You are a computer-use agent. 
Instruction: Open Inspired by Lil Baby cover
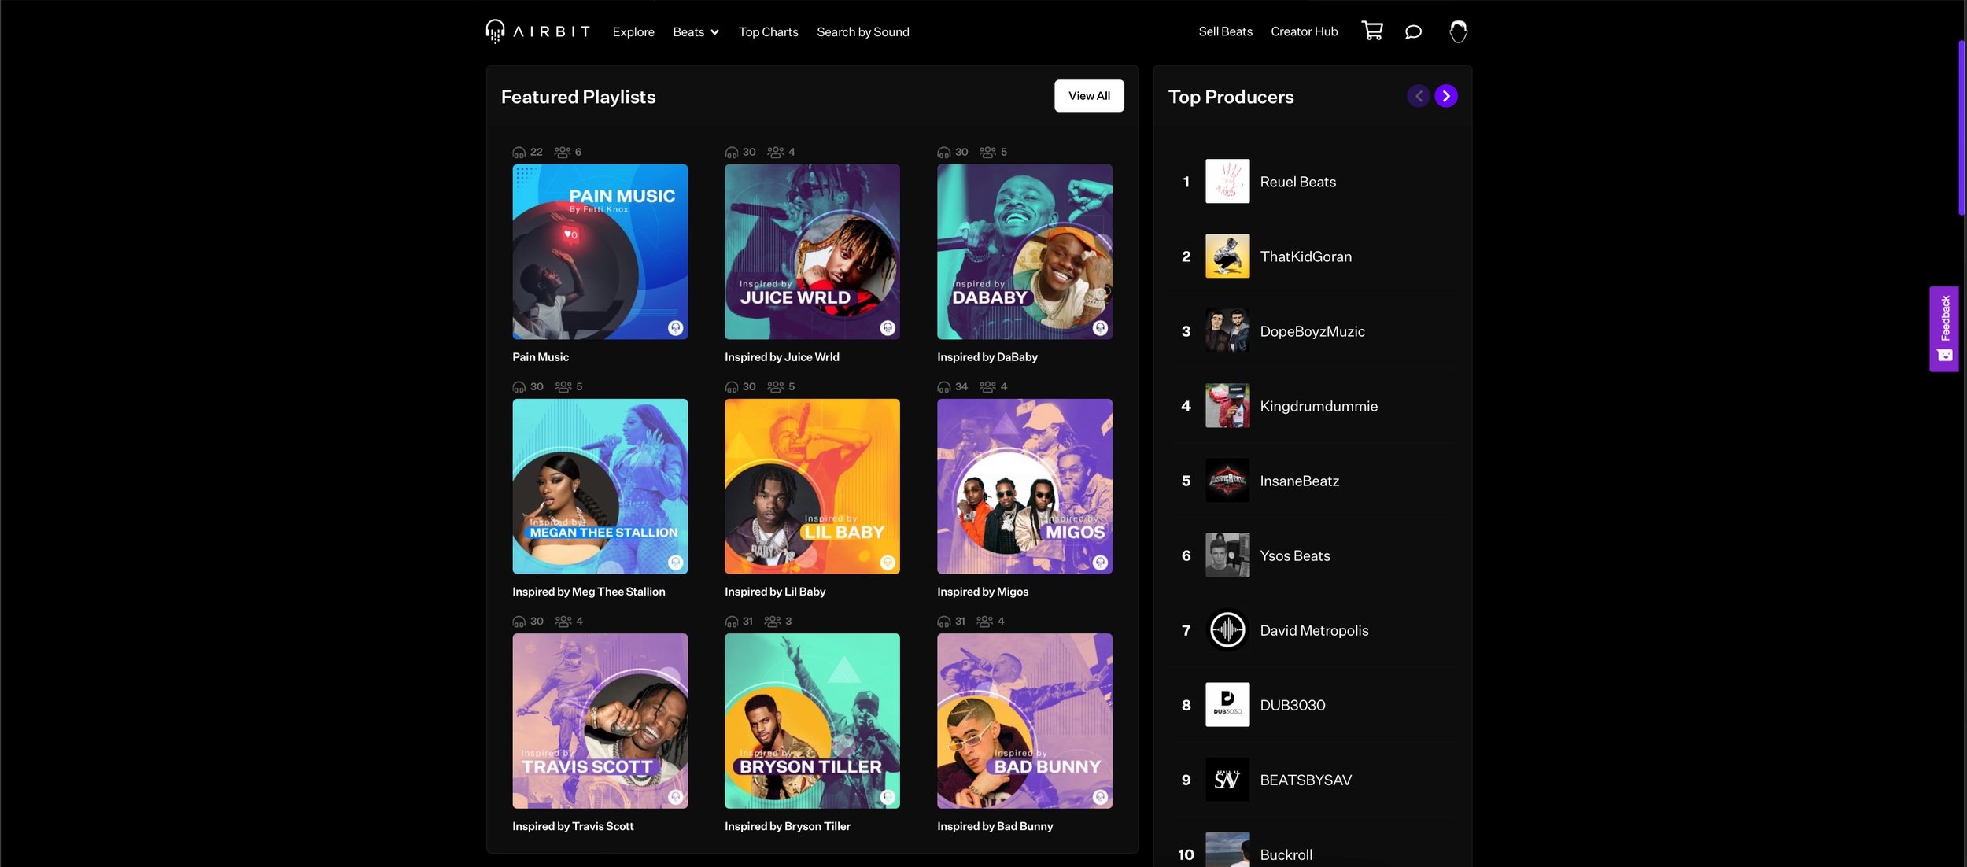point(812,486)
